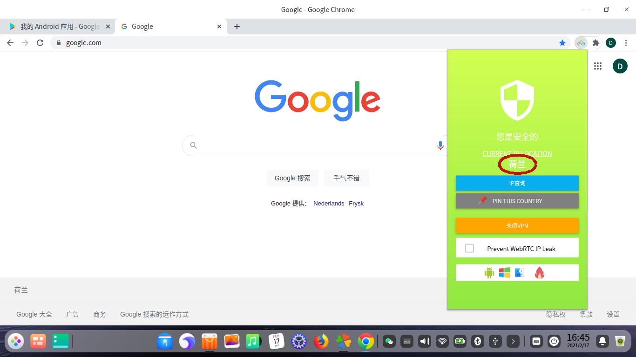Screen dimensions: 636x357
Task: Open the calendar app in the dock
Action: coord(277,342)
